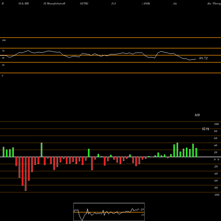This screenshot has height=221, width=221.
Task: Click the value 23 in mini chart
Action: (x=142, y=210)
